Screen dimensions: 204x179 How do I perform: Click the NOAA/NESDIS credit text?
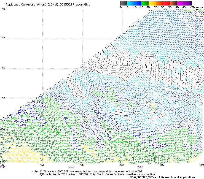[162, 177]
